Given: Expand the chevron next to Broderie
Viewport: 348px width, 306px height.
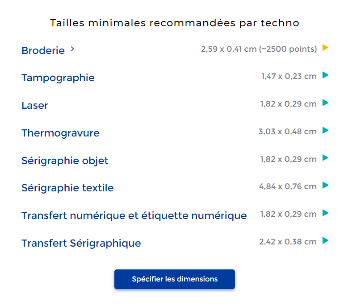Looking at the screenshot, I should (72, 50).
